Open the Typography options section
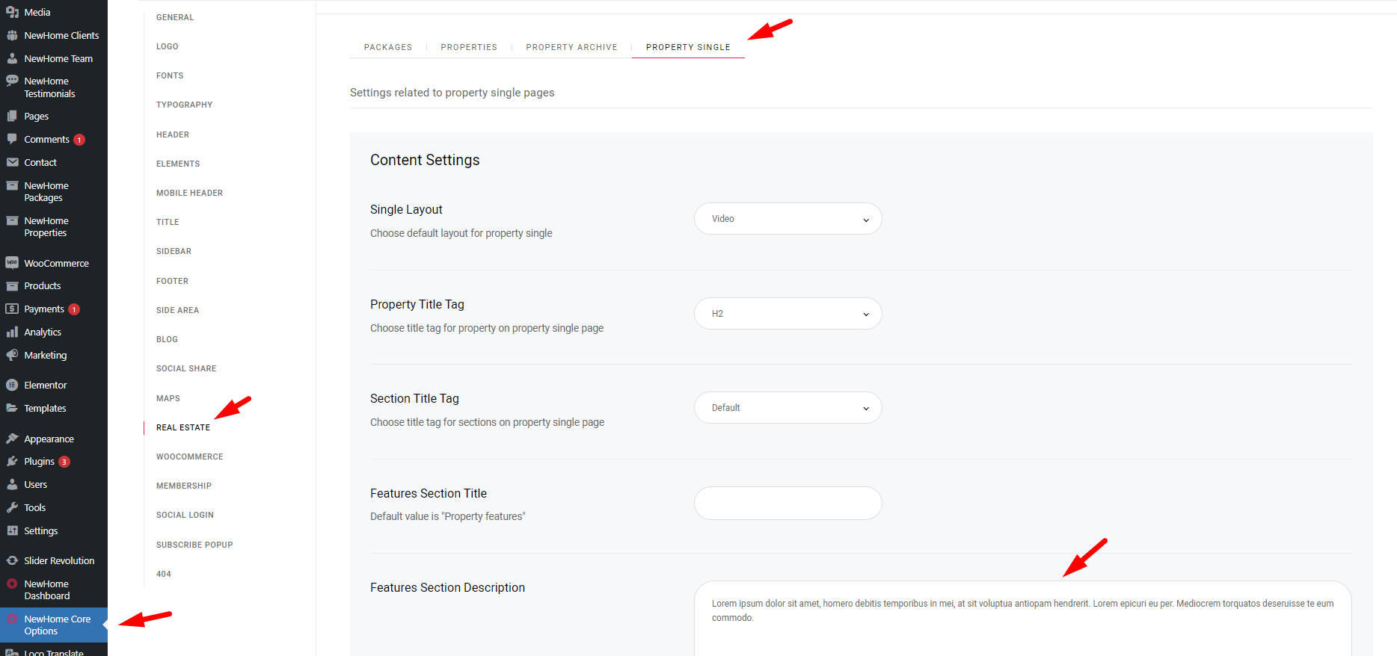The height and width of the screenshot is (656, 1397). click(185, 105)
